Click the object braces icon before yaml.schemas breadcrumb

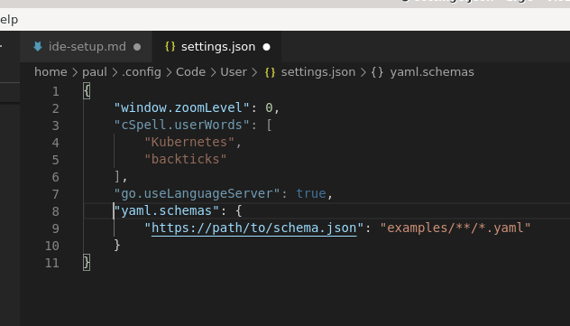click(x=377, y=72)
